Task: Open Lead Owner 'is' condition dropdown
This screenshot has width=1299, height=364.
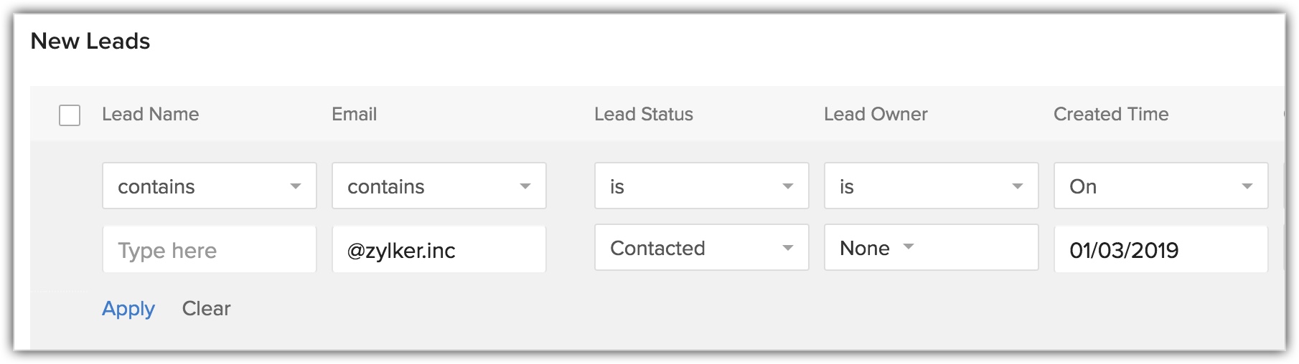Action: (931, 186)
